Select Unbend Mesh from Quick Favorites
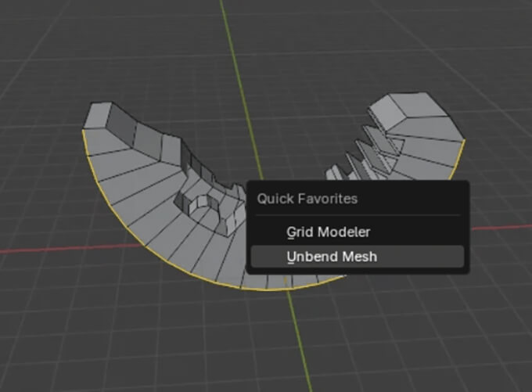This screenshot has height=392, width=532. [x=332, y=257]
